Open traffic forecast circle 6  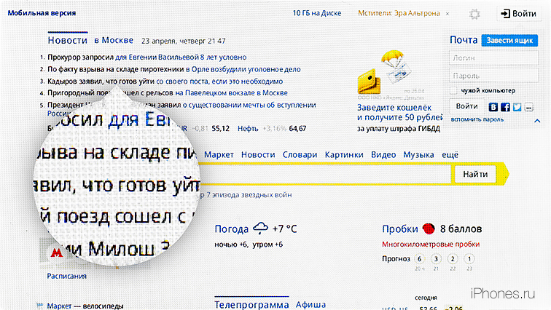[419, 259]
